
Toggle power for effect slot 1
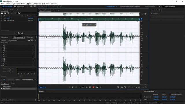(x=4, y=46)
